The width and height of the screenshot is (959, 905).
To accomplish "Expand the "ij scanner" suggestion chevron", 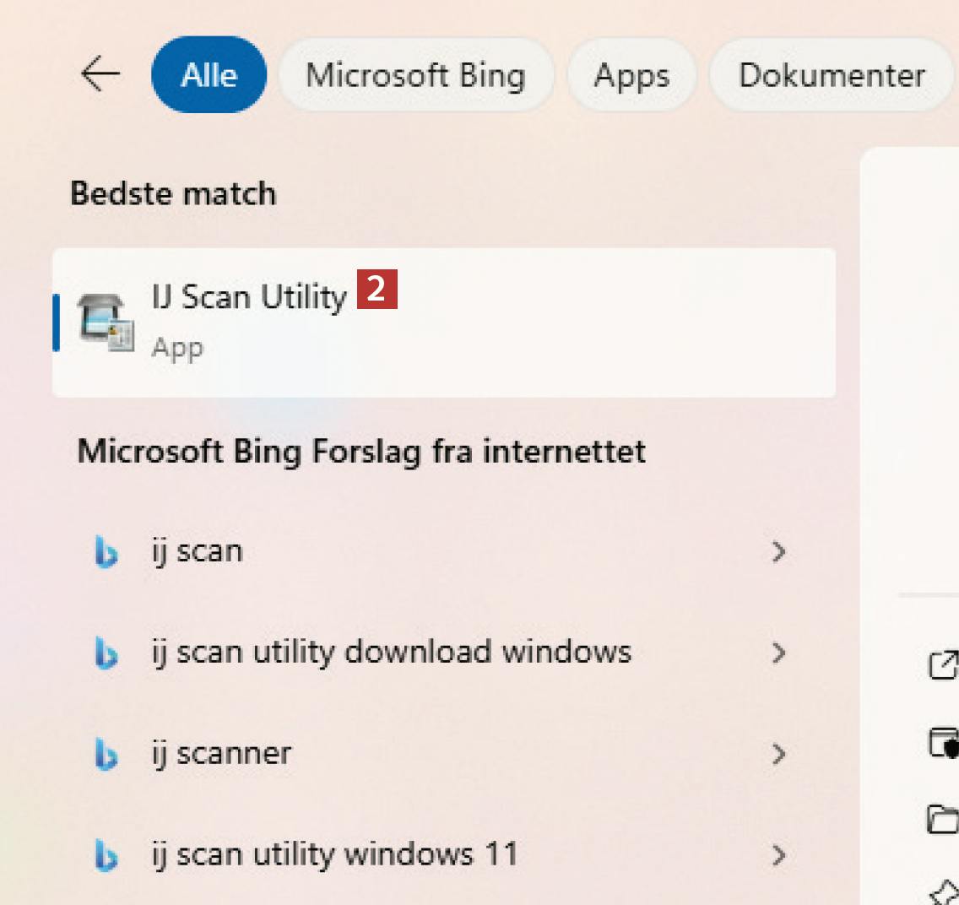I will click(778, 755).
